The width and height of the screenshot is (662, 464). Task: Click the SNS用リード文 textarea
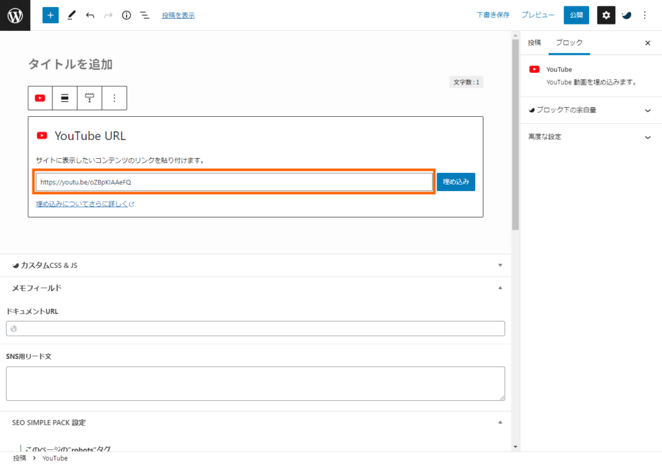coord(255,383)
